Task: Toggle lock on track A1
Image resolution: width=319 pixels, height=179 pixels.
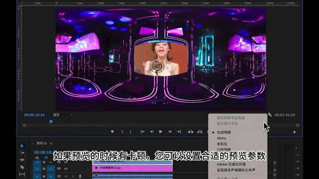Action: coord(44,176)
